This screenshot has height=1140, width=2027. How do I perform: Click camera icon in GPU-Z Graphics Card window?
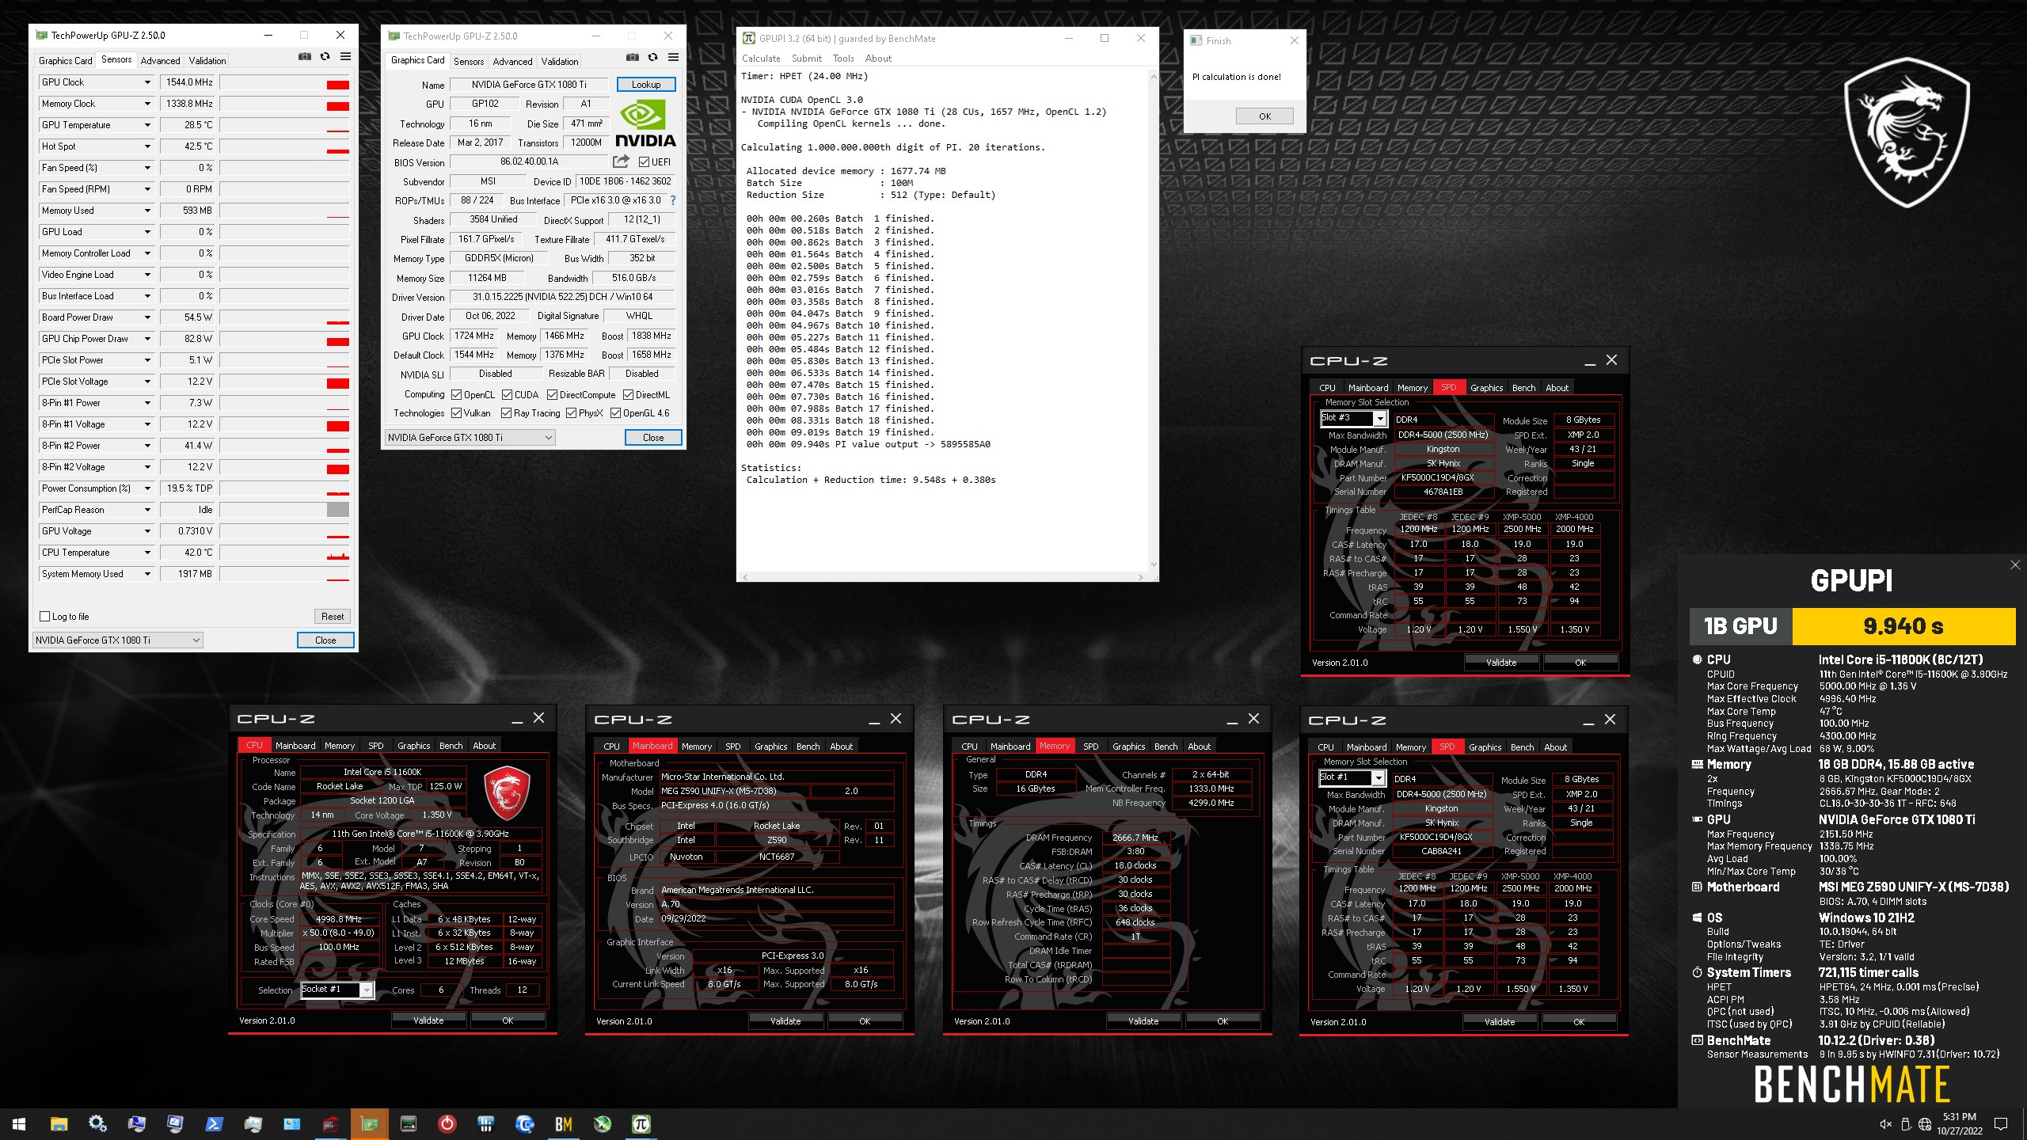[x=632, y=57]
